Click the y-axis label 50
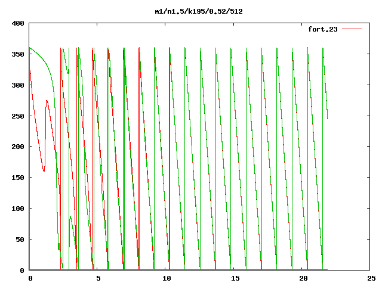 tap(20, 240)
